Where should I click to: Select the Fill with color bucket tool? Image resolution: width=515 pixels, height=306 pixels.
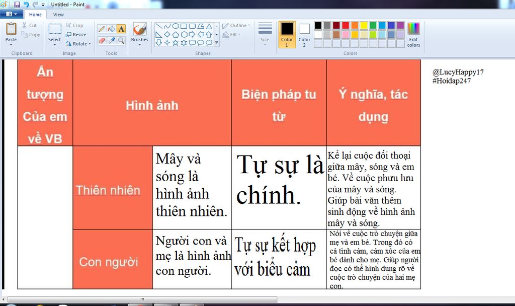click(112, 29)
